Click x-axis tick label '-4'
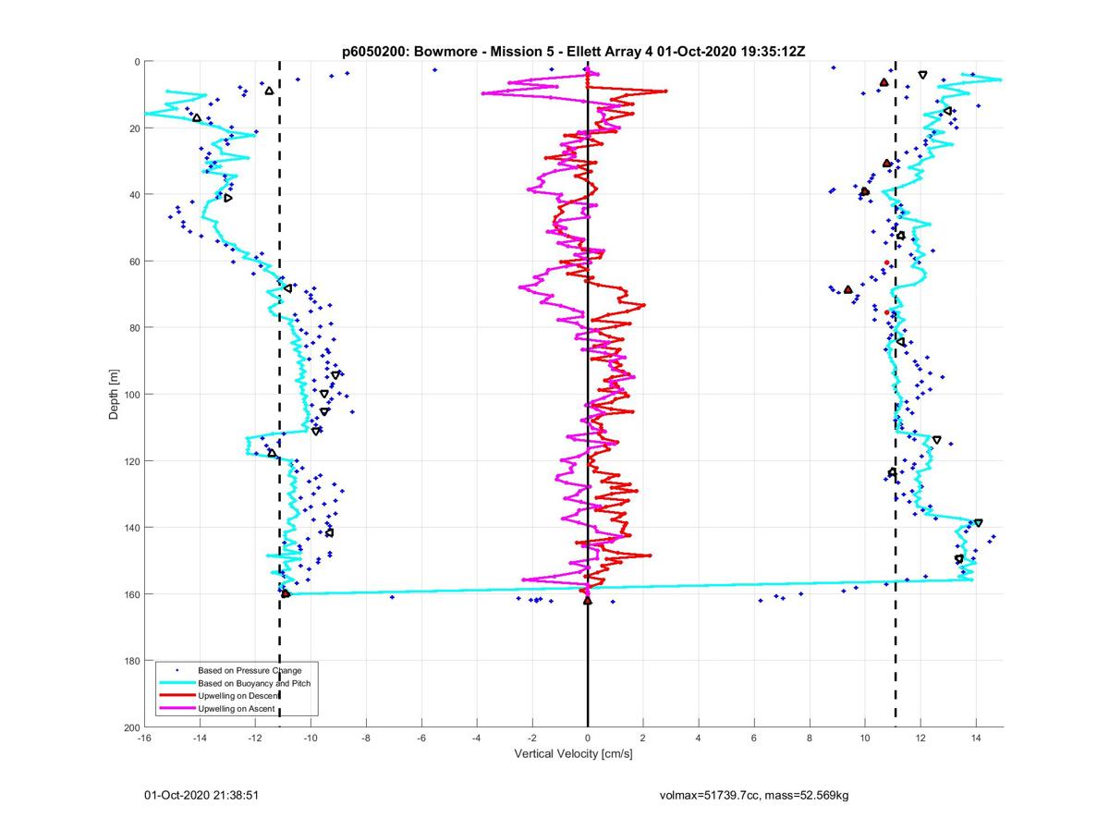 point(477,739)
